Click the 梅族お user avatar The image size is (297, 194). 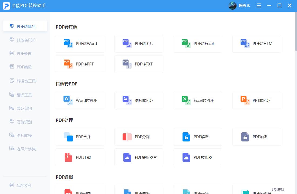(232, 5)
